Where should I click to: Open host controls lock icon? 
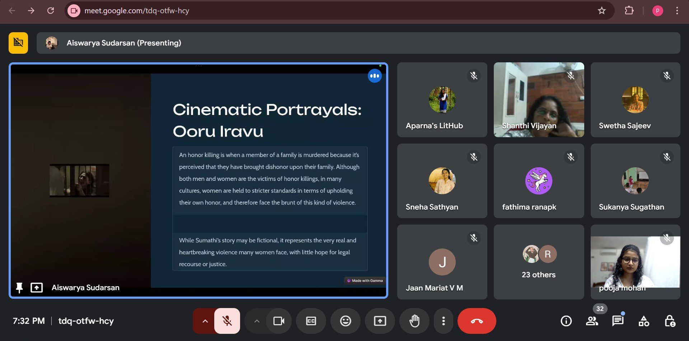pyautogui.click(x=670, y=321)
